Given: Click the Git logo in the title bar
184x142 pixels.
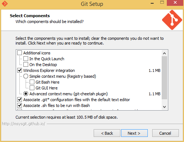Looking at the screenshot, I should 5,4.
